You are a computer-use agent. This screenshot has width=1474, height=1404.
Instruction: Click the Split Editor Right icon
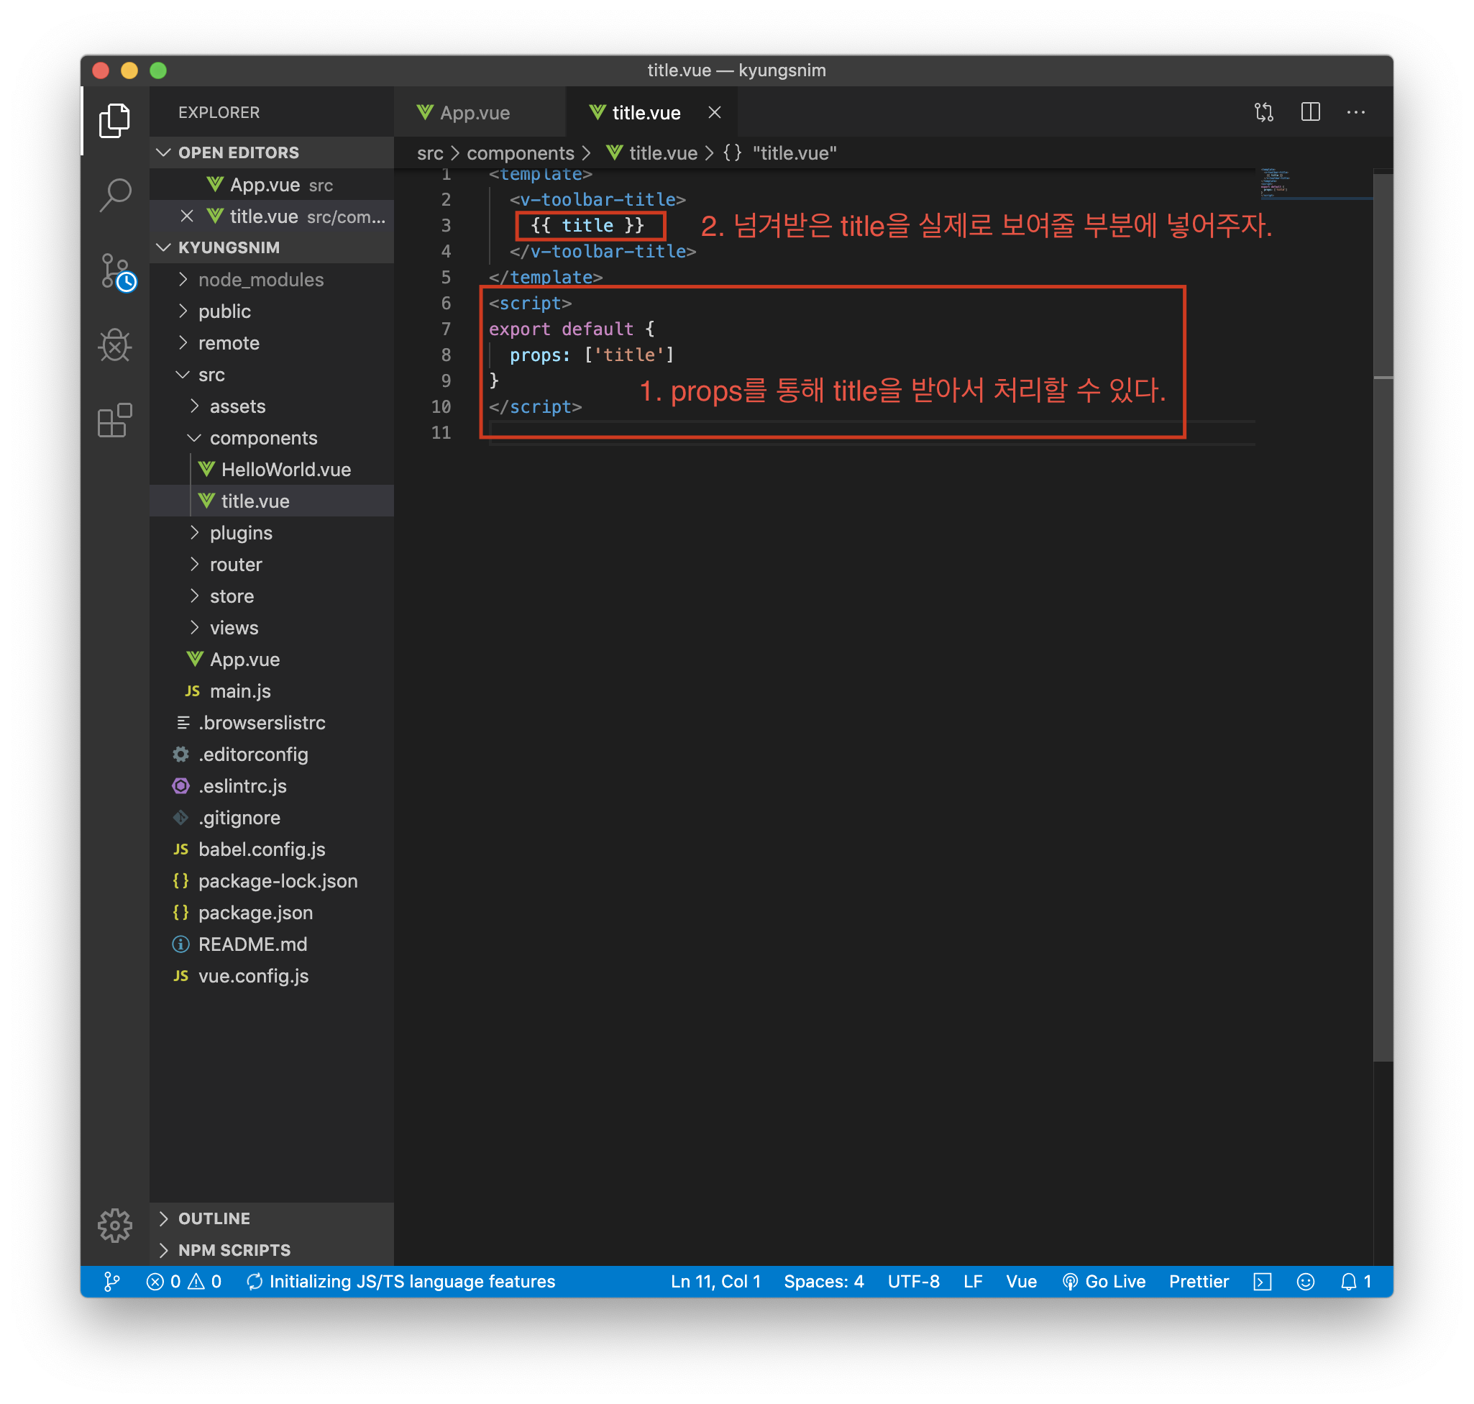pos(1310,112)
